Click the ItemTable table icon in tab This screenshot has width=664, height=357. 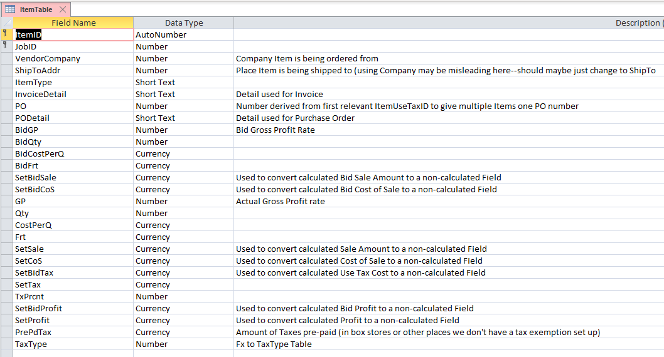[10, 9]
